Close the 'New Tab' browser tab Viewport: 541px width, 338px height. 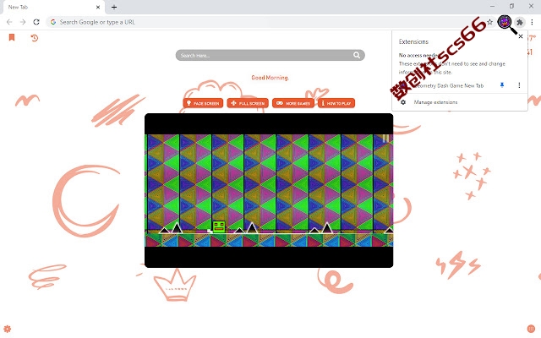coord(98,7)
